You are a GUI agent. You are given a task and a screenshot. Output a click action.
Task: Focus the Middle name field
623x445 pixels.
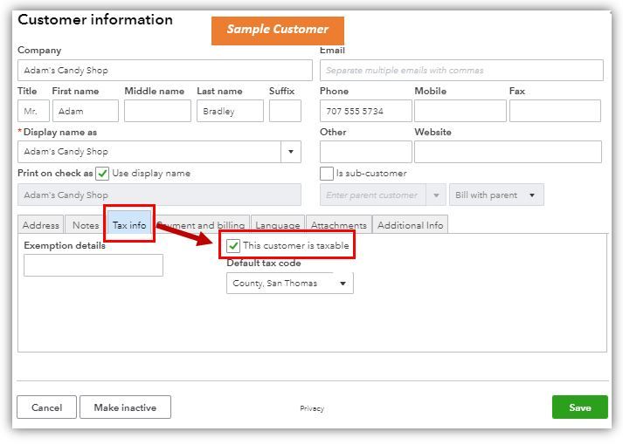157,111
